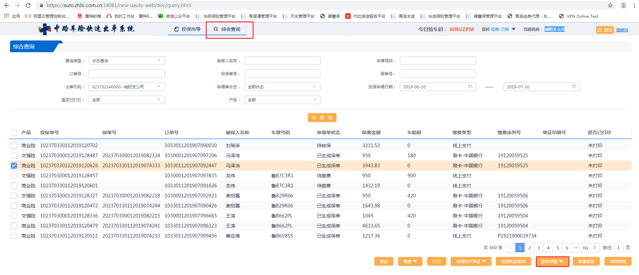Jump to page 66 in pagination
This screenshot has width=639, height=275.
coord(585,248)
